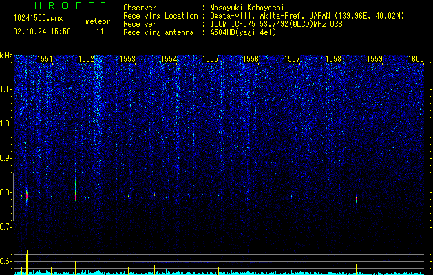
Task: Click the A504HB(yagi 4el) antenna text
Action: 243,32
